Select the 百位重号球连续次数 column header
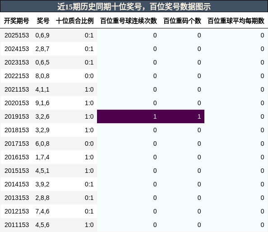Screen dimensions: 268x232 129,21
